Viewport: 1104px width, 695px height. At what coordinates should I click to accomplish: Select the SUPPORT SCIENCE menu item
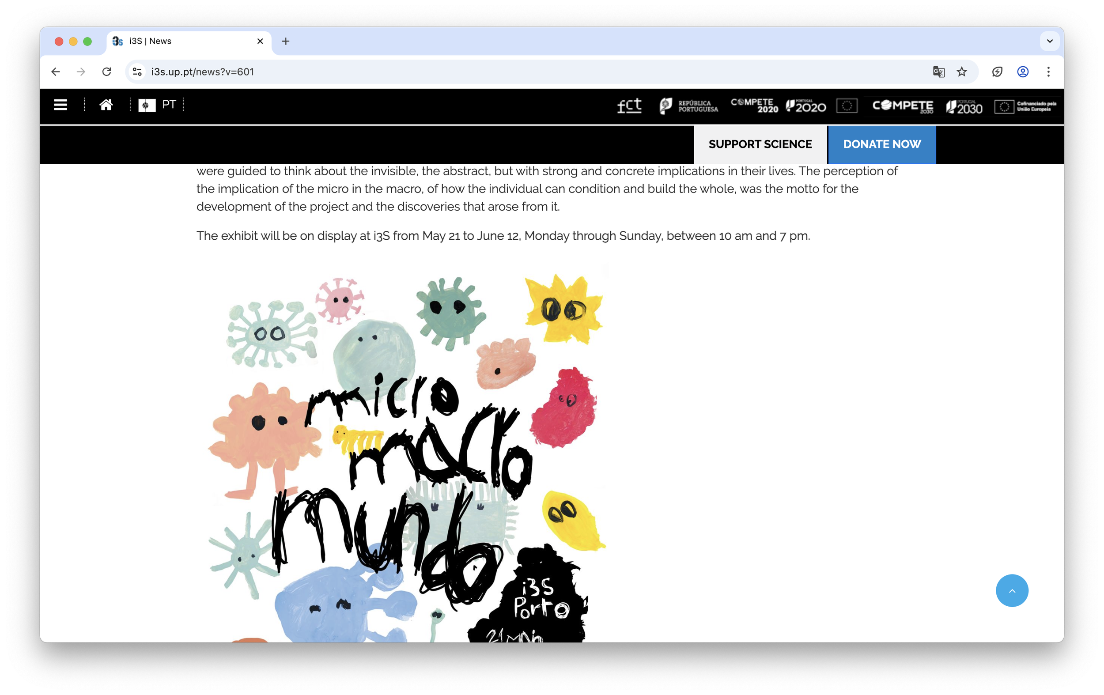tap(760, 144)
